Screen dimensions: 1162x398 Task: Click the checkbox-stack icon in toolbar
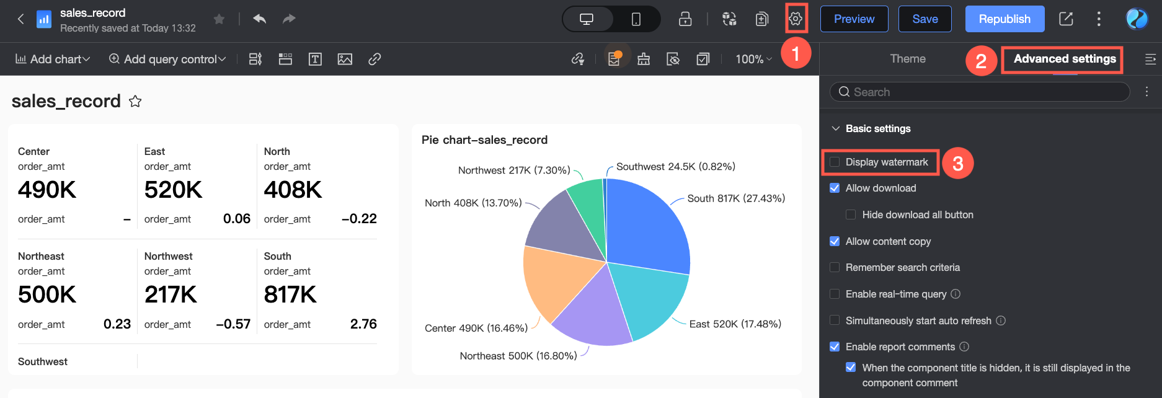pos(703,59)
